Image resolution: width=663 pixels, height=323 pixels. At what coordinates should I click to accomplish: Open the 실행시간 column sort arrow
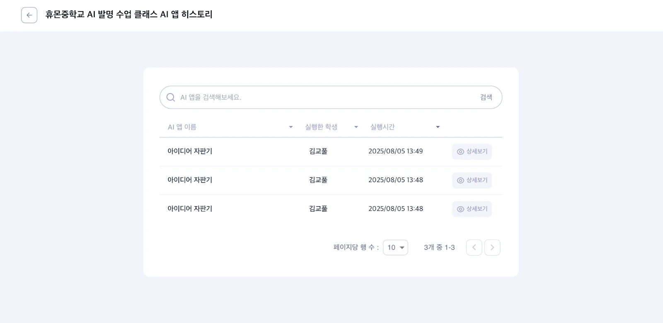[438, 127]
